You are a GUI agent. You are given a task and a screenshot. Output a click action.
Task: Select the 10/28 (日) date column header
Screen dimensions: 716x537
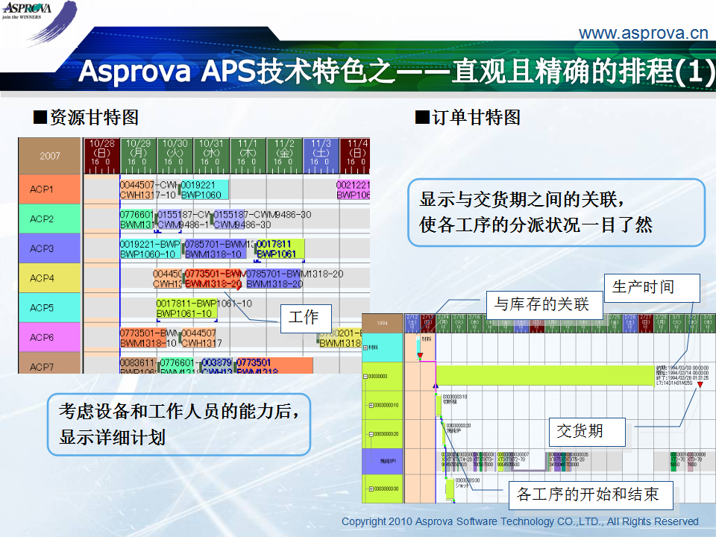101,156
